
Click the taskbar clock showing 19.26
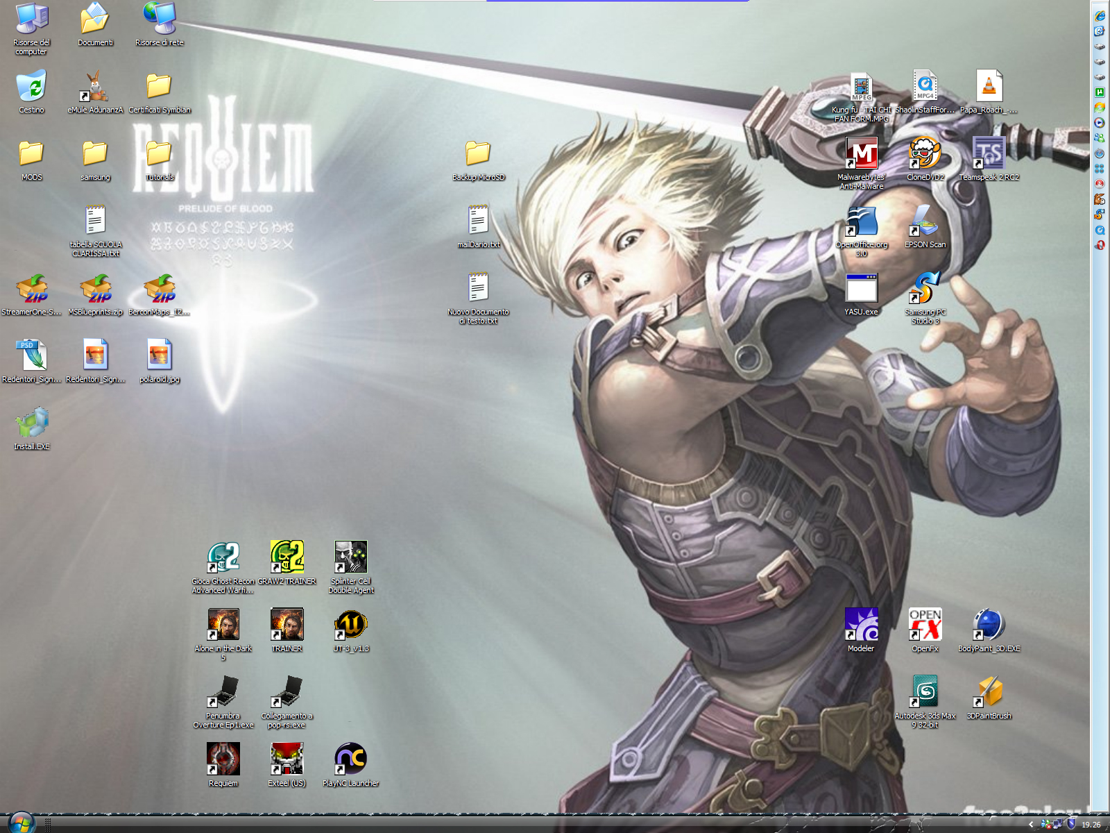(x=1091, y=825)
